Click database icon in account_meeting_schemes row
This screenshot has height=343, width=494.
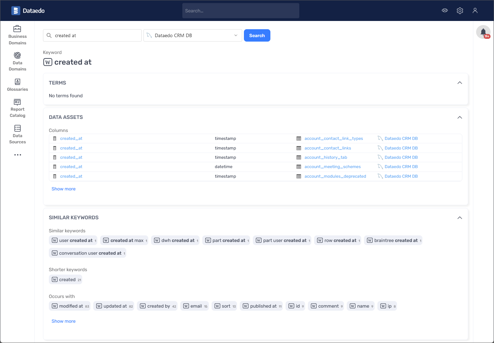(x=380, y=167)
